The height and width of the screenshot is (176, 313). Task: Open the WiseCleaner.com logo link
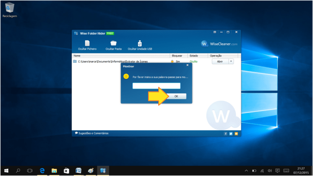pyautogui.click(x=219, y=44)
